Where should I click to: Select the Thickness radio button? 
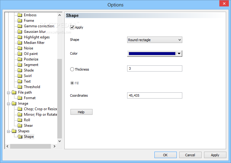click(x=72, y=69)
